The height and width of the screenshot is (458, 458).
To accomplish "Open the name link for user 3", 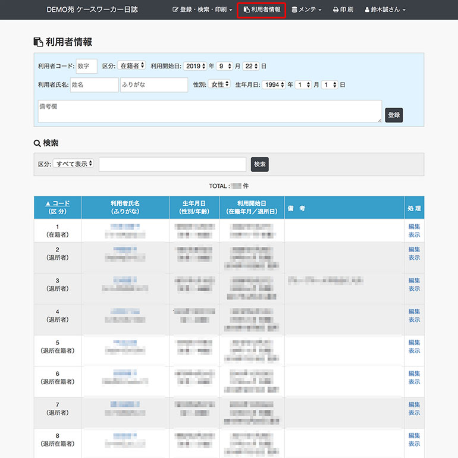I will pyautogui.click(x=125, y=280).
